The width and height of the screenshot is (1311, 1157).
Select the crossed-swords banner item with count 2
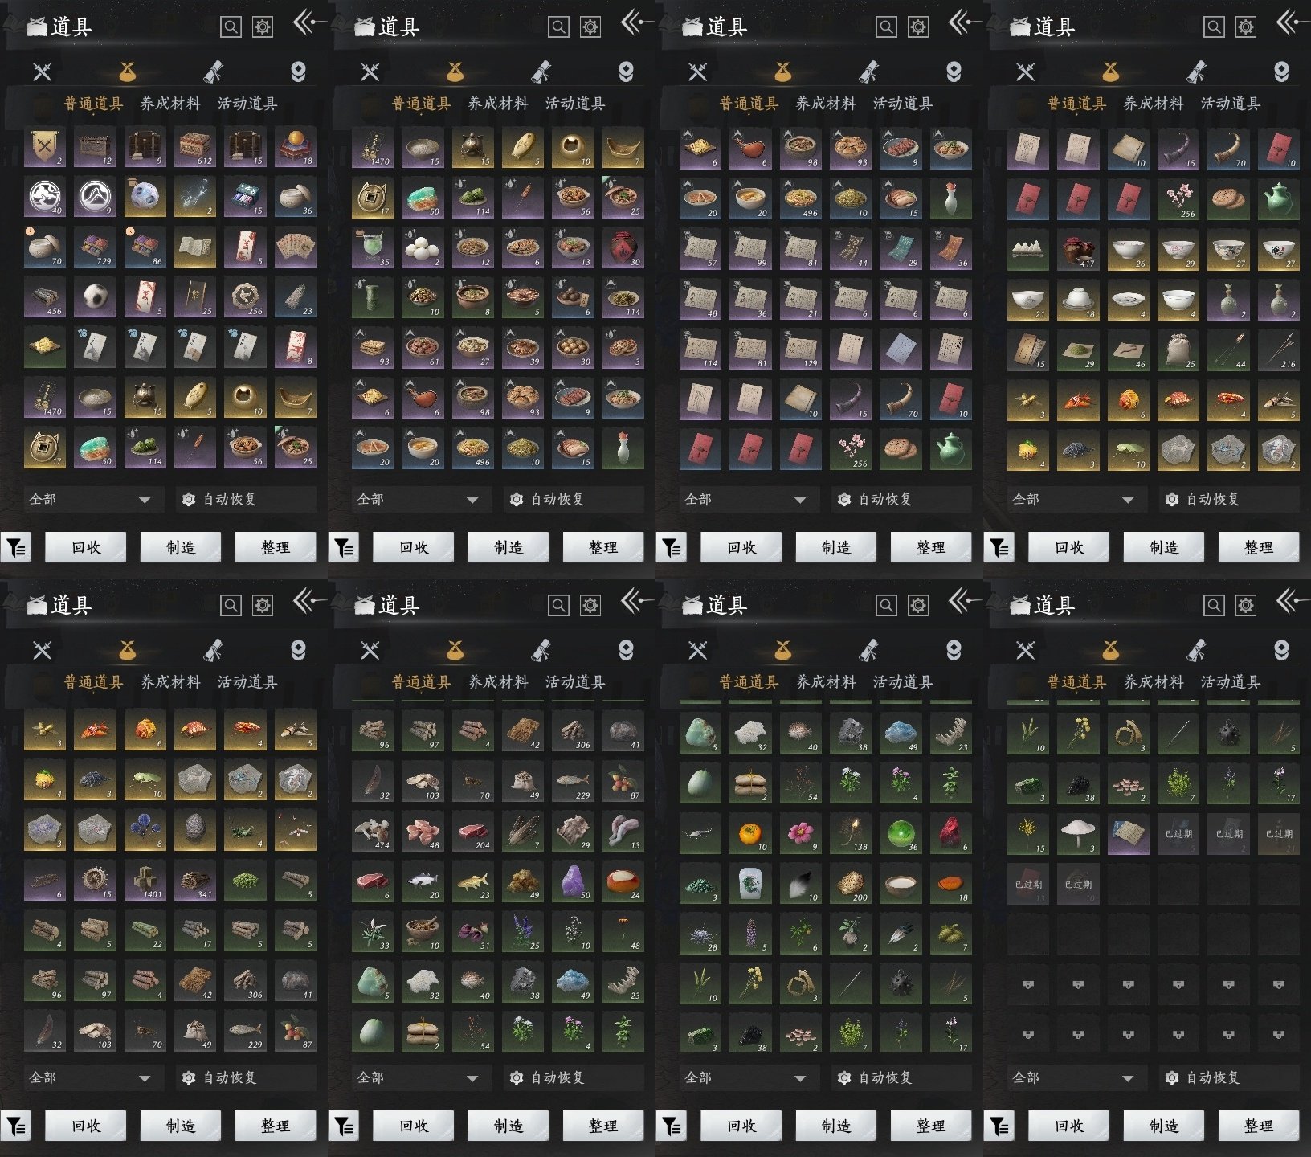click(x=44, y=148)
